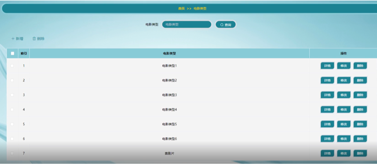Check the checkbox for row 电影类型4
377x164 pixels.
click(12, 110)
